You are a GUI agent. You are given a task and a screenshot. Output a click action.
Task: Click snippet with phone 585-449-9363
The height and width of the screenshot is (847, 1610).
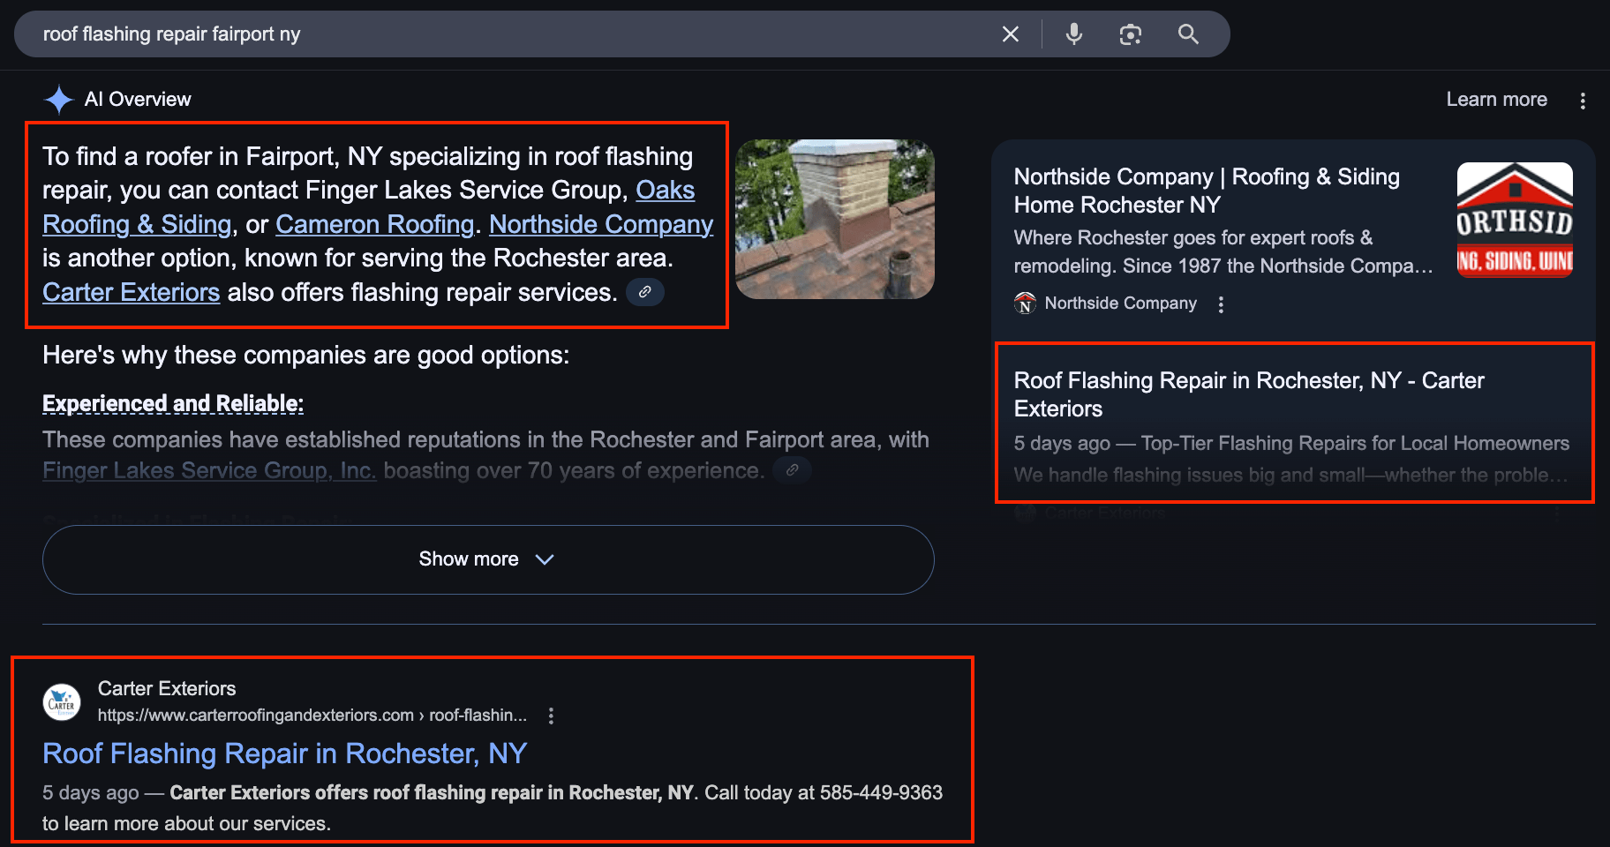tap(493, 808)
